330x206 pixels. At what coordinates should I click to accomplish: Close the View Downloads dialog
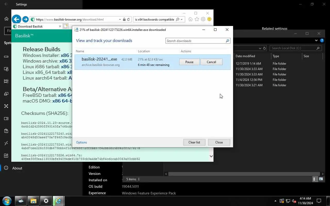(219, 142)
